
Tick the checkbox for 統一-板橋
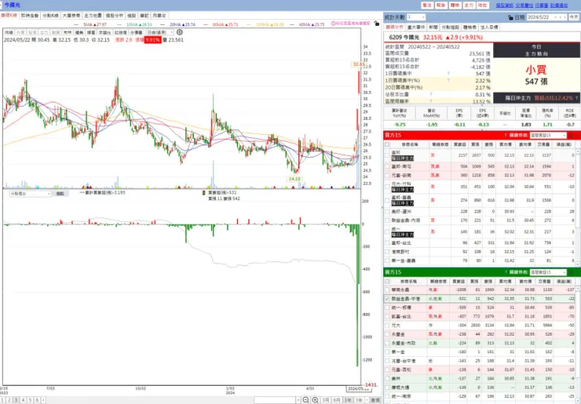[x=387, y=308]
